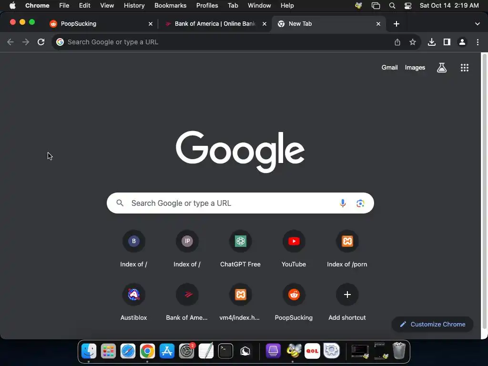Open Spotlight search in the menu bar
Viewport: 488px width, 366px height.
(392, 6)
